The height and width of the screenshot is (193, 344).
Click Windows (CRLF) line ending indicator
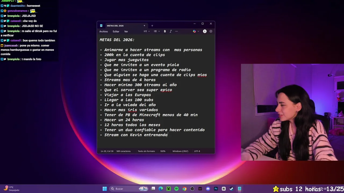tap(180, 151)
